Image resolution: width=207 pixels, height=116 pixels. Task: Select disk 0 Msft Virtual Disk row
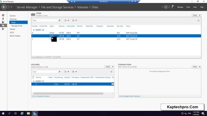pyautogui.click(x=116, y=33)
